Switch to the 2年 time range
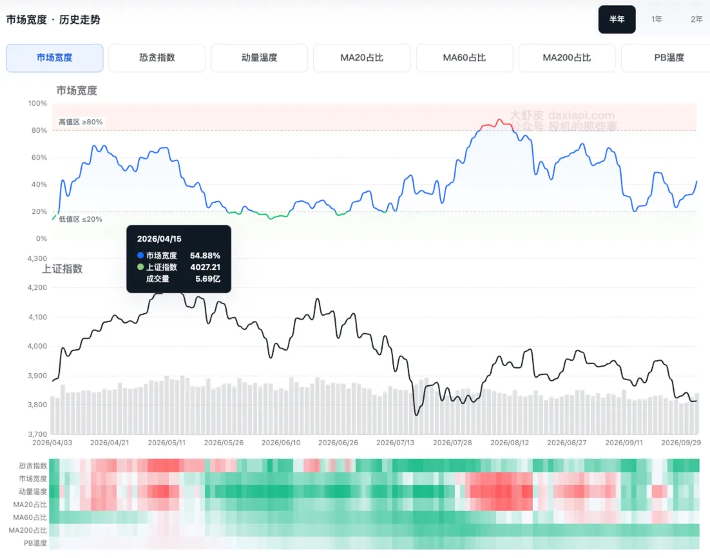 (x=696, y=19)
